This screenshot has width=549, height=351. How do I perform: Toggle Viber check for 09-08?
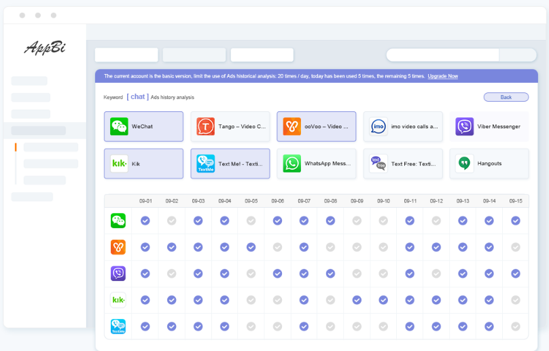[x=330, y=274]
